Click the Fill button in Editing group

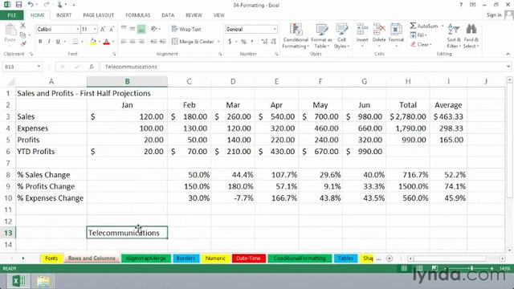pos(418,35)
